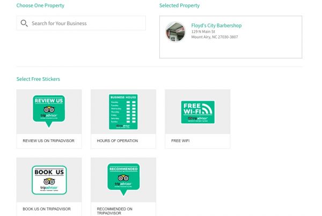
Task: Select the Free Wi-Fi sticker image
Action: tap(197, 112)
